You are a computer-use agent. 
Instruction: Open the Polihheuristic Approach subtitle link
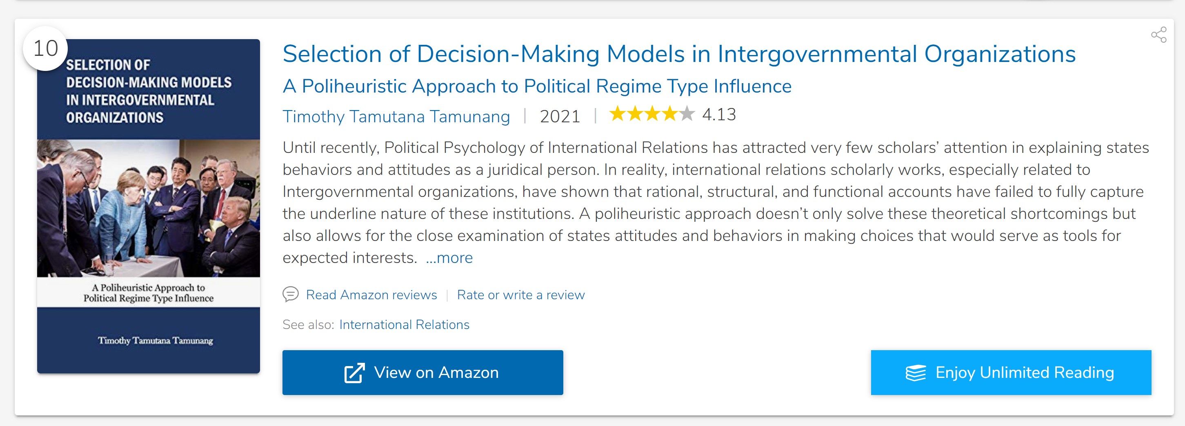(537, 86)
